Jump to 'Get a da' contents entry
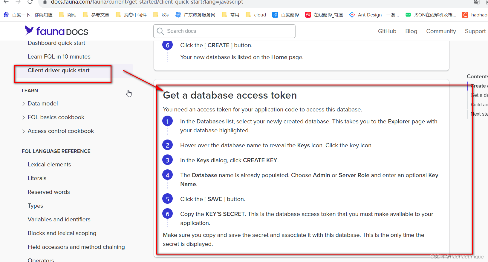This screenshot has width=488, height=262. tap(479, 95)
